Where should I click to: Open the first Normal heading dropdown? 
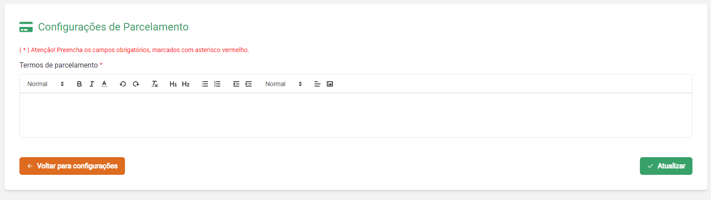tap(45, 84)
